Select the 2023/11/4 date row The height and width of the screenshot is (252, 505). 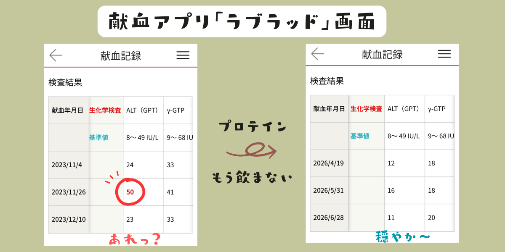[x=120, y=165]
